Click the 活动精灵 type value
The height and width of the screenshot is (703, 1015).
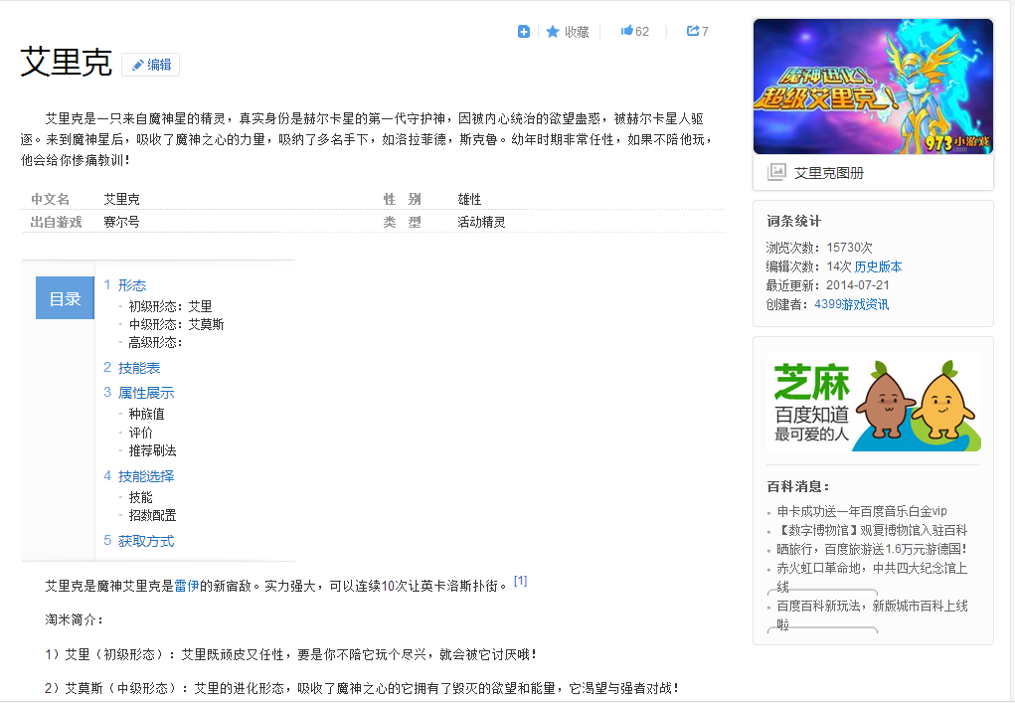click(x=481, y=222)
